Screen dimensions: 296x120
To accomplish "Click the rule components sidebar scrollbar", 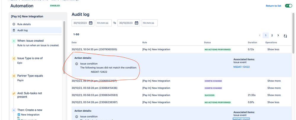I will (64, 47).
